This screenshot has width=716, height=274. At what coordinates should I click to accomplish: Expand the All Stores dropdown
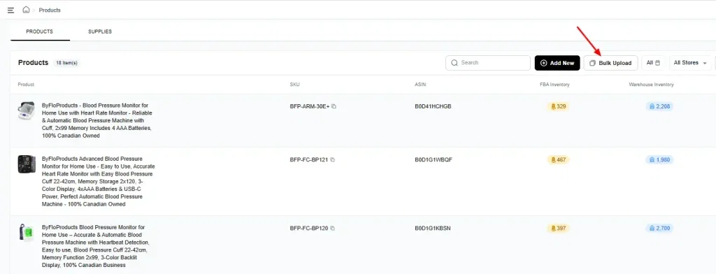[690, 63]
